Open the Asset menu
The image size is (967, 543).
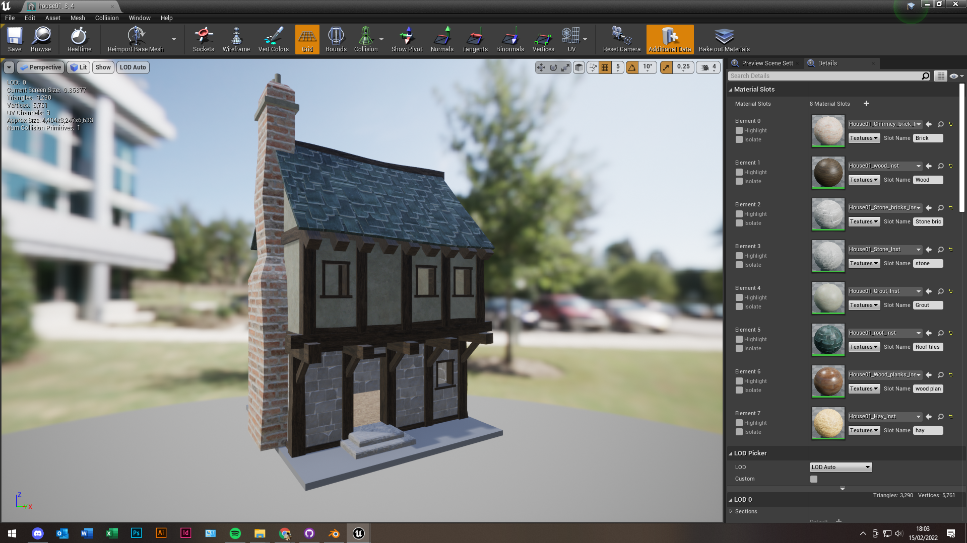click(x=53, y=18)
